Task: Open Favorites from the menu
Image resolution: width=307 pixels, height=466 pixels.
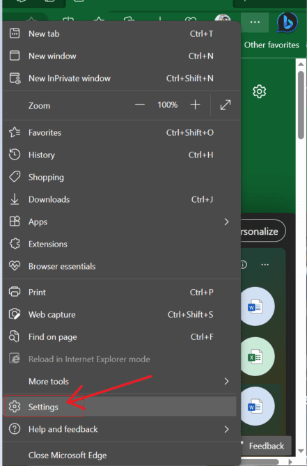Action: 121,132
